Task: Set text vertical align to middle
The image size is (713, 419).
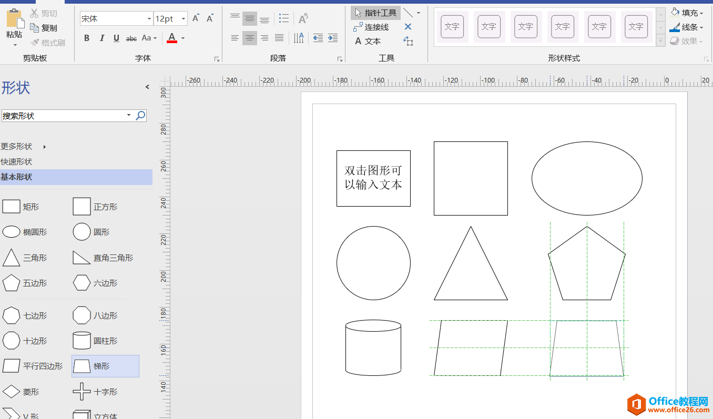Action: tap(250, 18)
